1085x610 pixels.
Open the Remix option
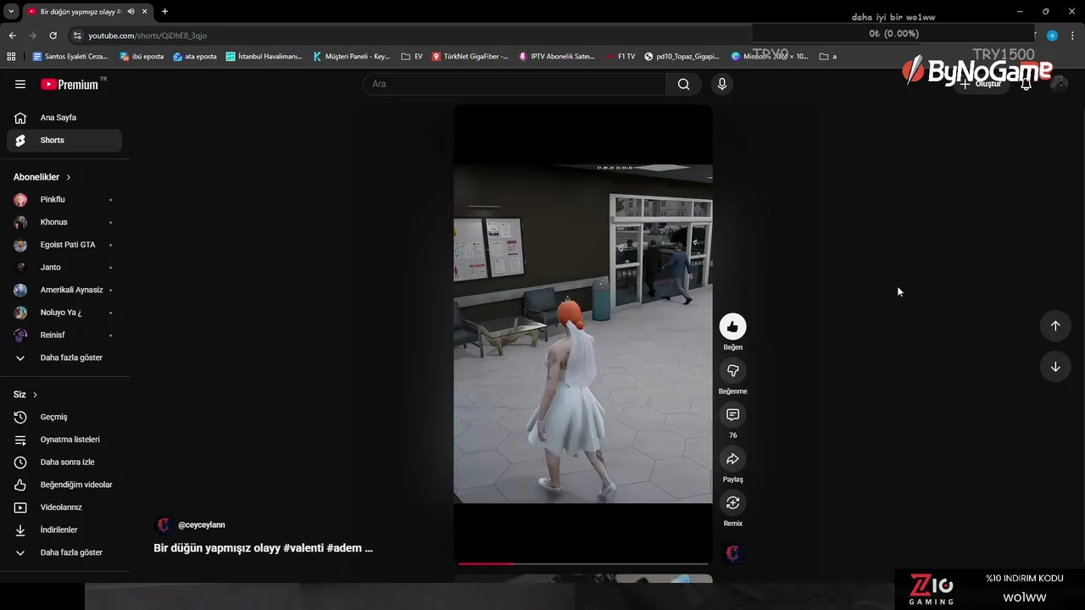click(x=732, y=502)
